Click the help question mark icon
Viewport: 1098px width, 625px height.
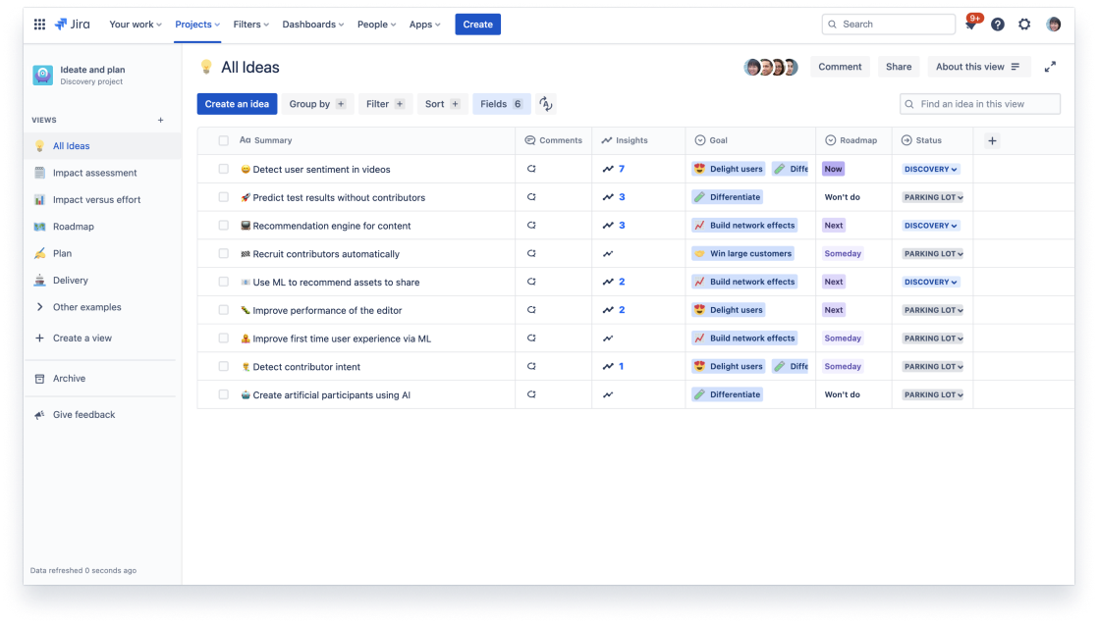[997, 25]
